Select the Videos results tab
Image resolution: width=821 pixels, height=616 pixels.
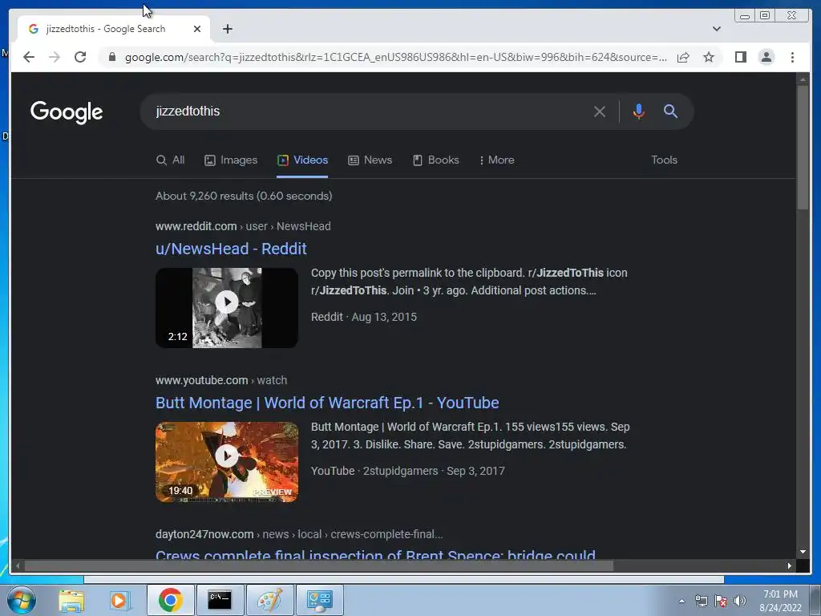[x=302, y=160]
